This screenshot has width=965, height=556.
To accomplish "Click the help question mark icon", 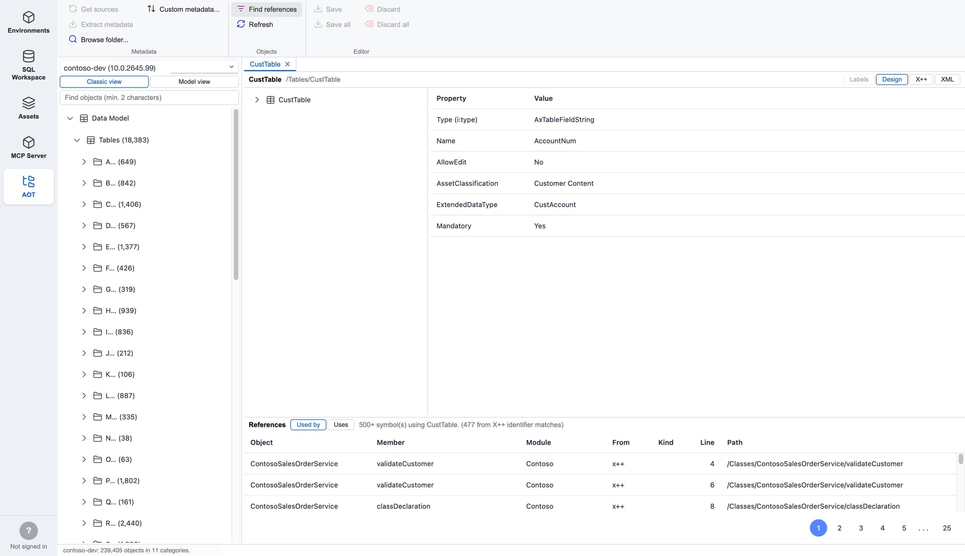I will tap(29, 531).
